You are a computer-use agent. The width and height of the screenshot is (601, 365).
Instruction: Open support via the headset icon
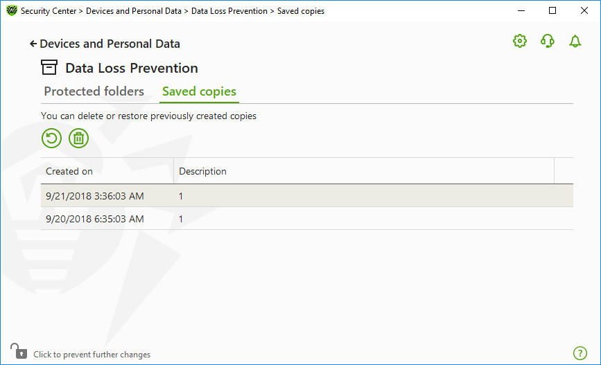[x=548, y=41]
